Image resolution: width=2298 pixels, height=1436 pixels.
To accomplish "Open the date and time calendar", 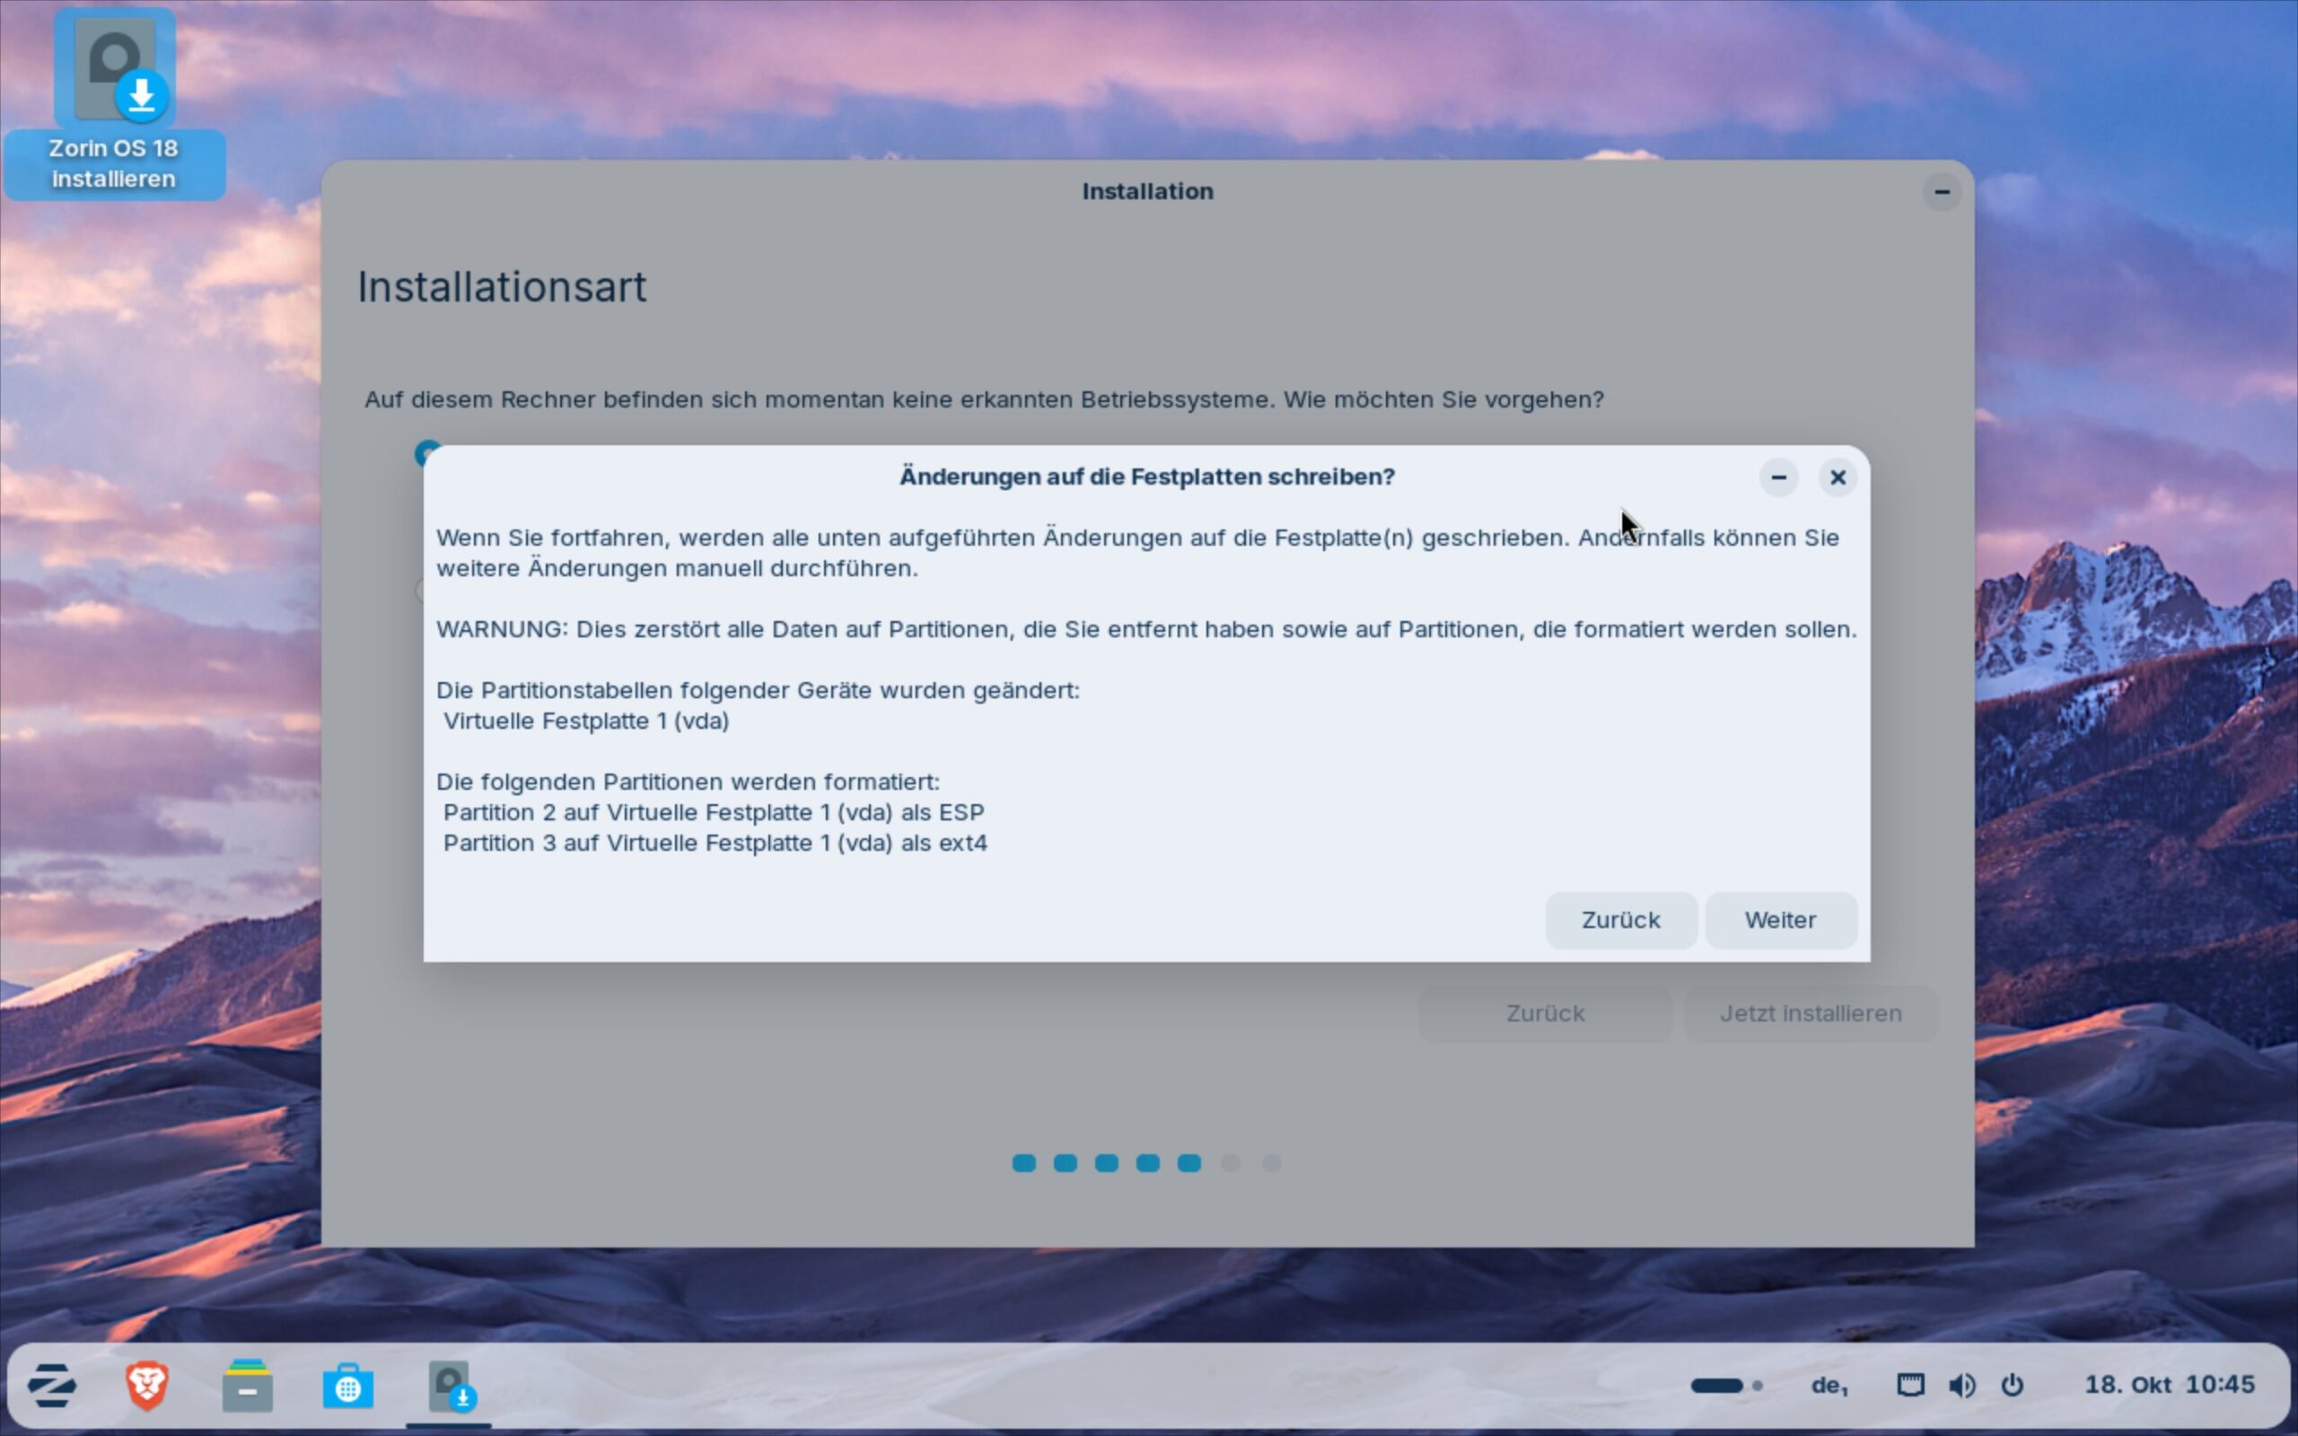I will (x=2169, y=1385).
